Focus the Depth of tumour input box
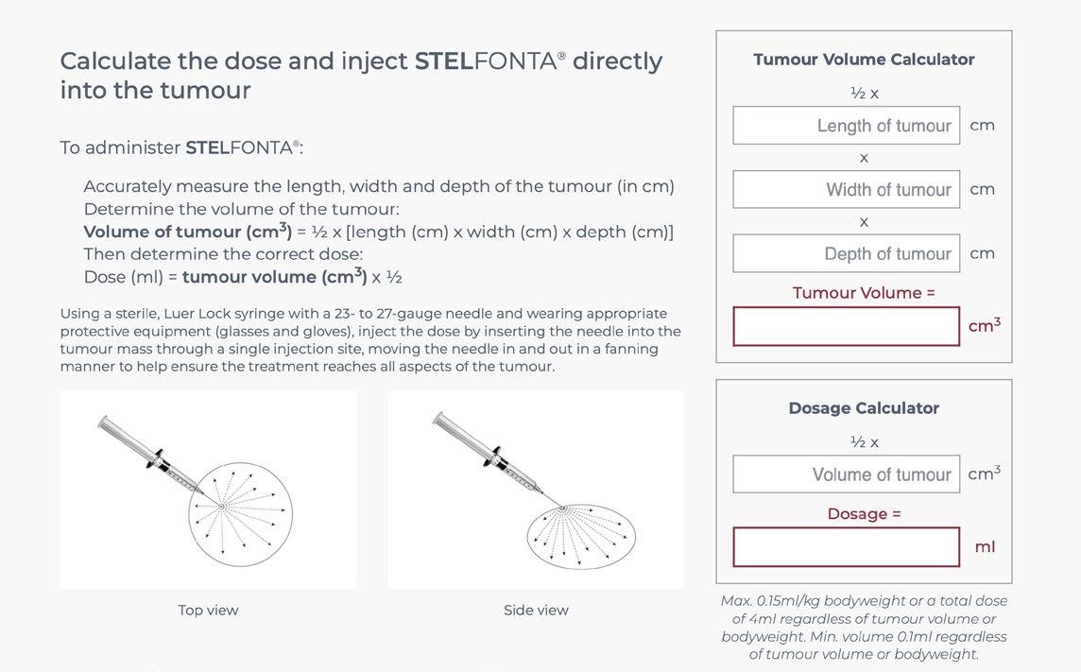Image resolution: width=1081 pixels, height=672 pixels. 846,254
